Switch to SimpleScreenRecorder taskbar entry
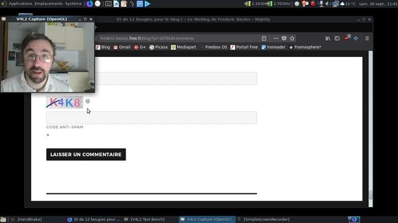Screen dimensions: 398x223 point(264,219)
